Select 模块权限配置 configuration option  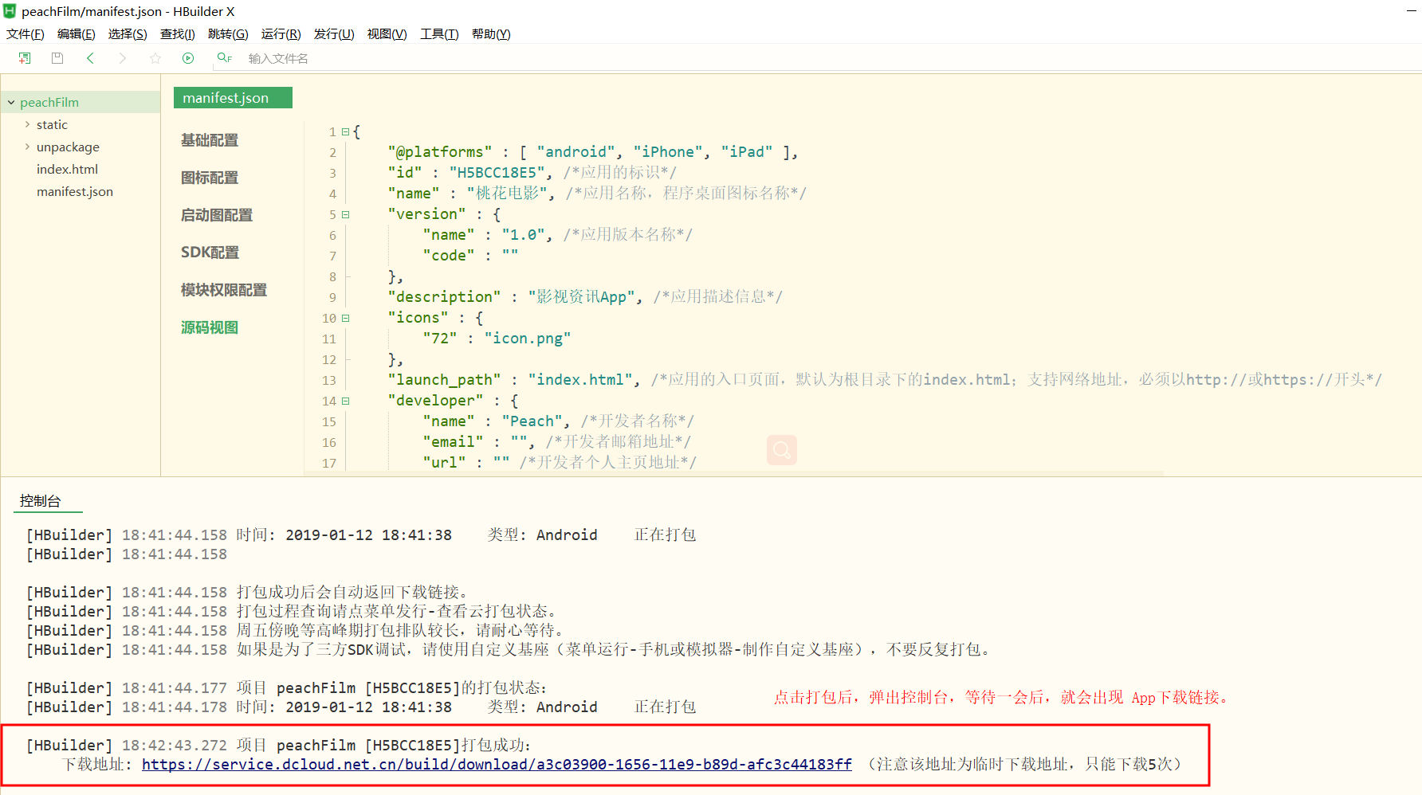tap(224, 289)
